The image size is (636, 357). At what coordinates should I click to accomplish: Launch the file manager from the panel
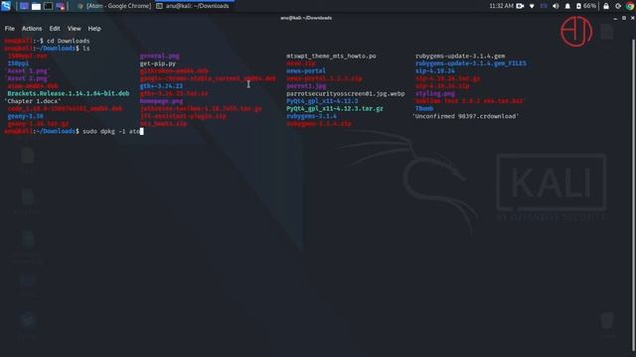pyautogui.click(x=36, y=6)
